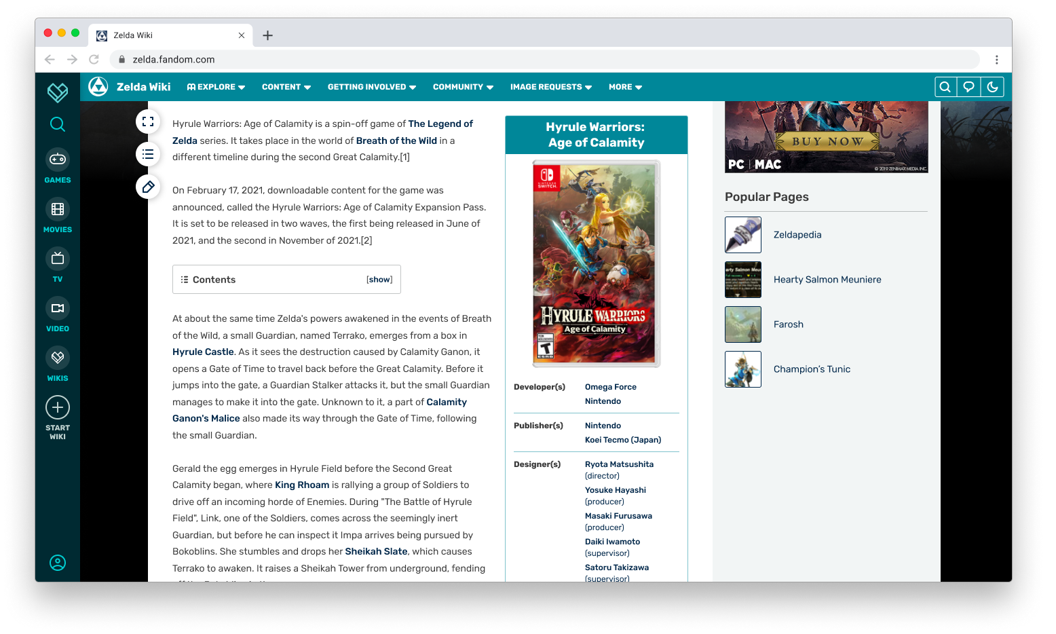Open the Daiki Iwamoto designer link

click(x=612, y=542)
